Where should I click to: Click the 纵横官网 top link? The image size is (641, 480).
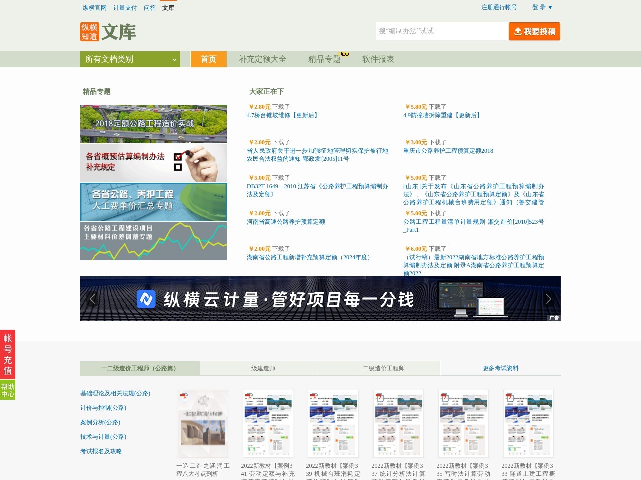(x=95, y=8)
